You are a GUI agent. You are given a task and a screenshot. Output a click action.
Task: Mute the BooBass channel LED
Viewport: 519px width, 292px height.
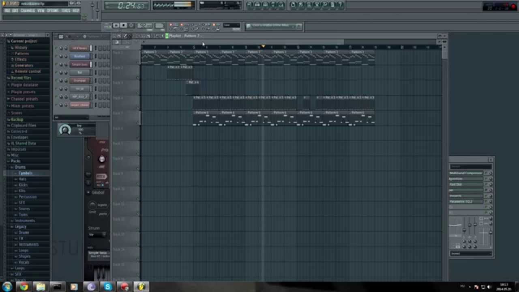click(56, 56)
